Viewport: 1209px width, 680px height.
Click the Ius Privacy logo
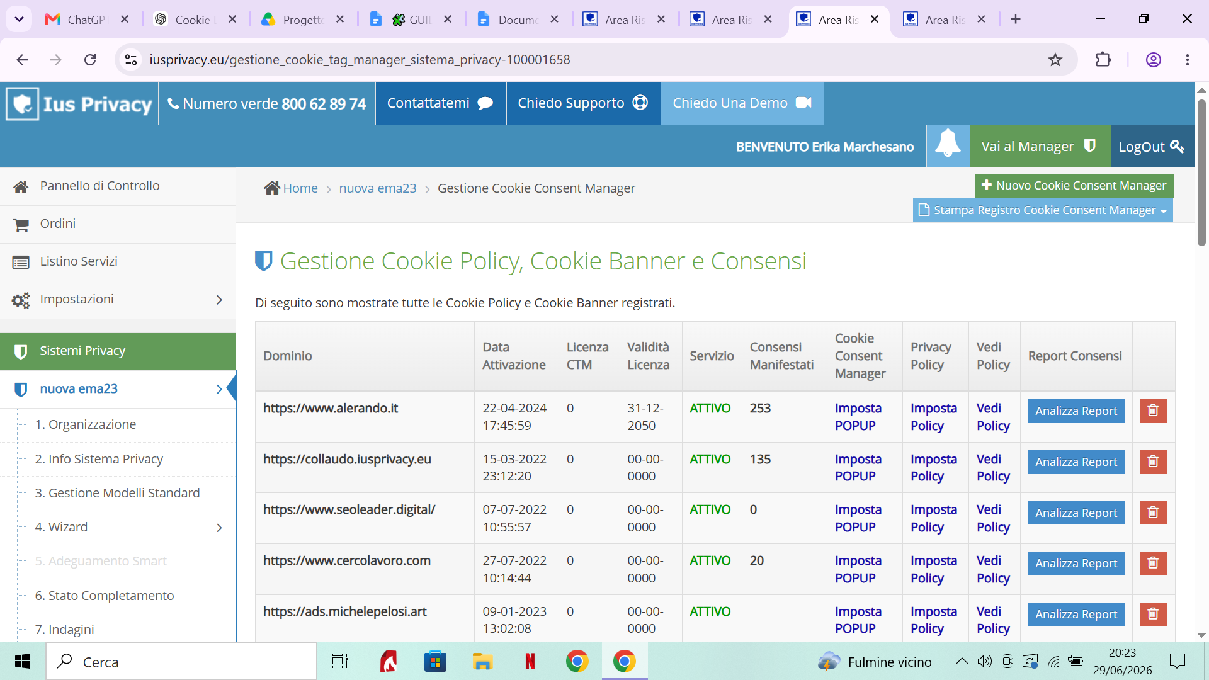[x=80, y=104]
